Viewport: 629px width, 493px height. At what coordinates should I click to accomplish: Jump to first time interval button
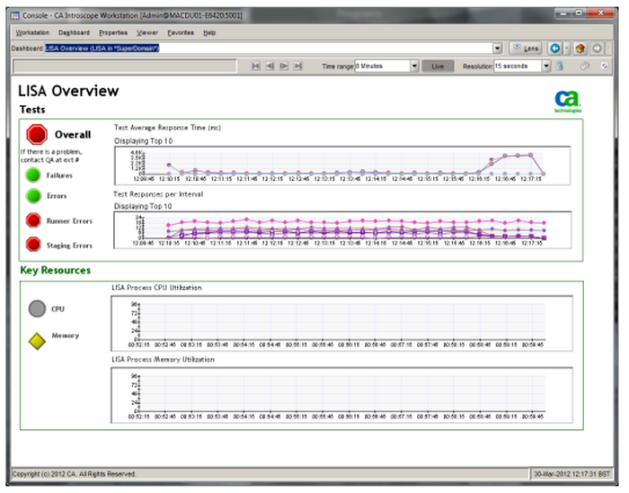pos(256,66)
